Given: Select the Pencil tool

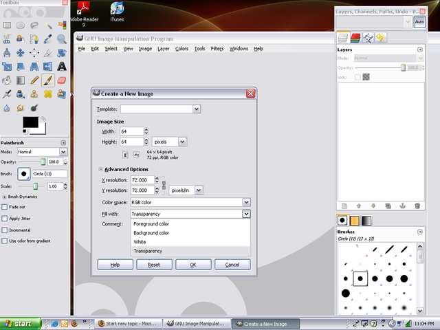Looking at the screenshot, I should [34, 80].
